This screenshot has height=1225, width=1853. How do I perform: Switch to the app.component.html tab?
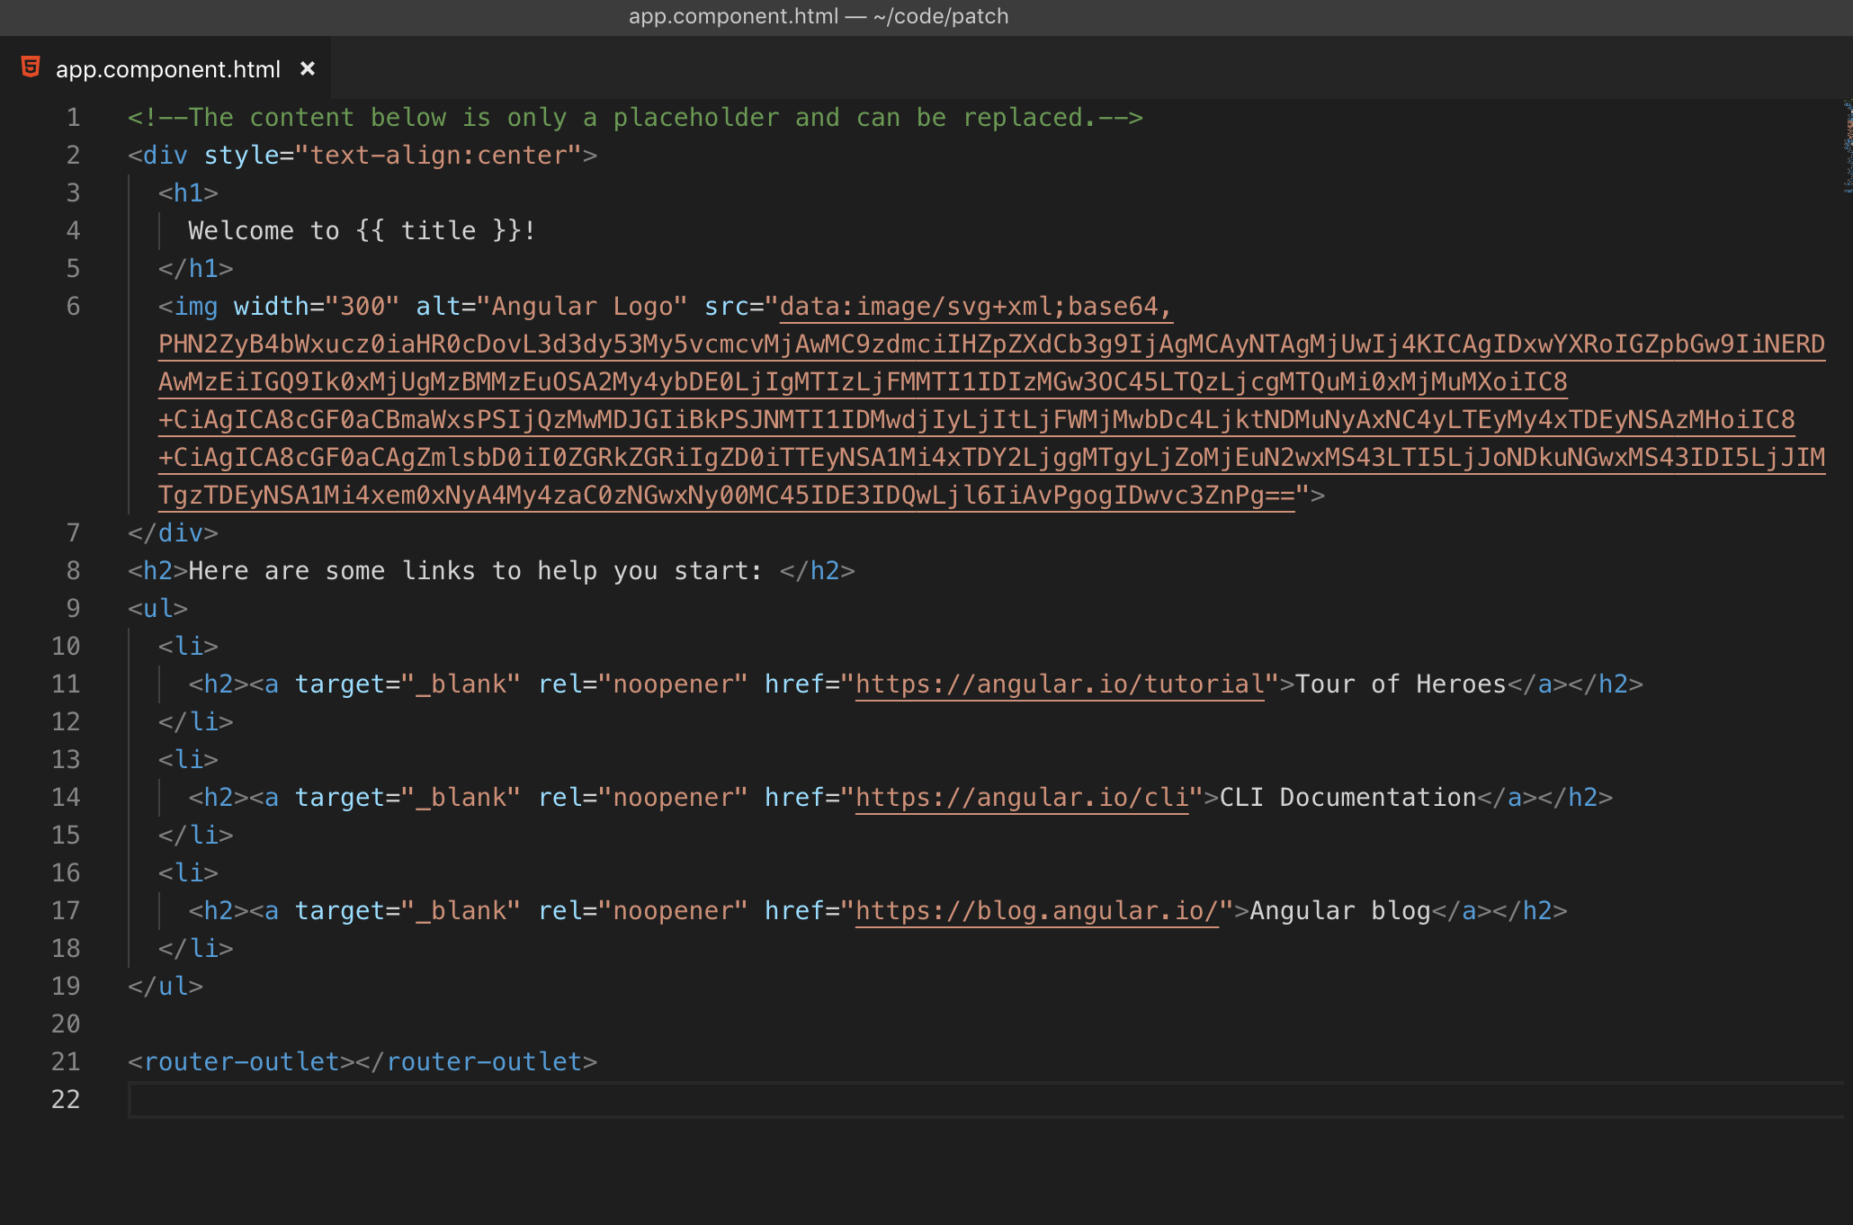[168, 68]
